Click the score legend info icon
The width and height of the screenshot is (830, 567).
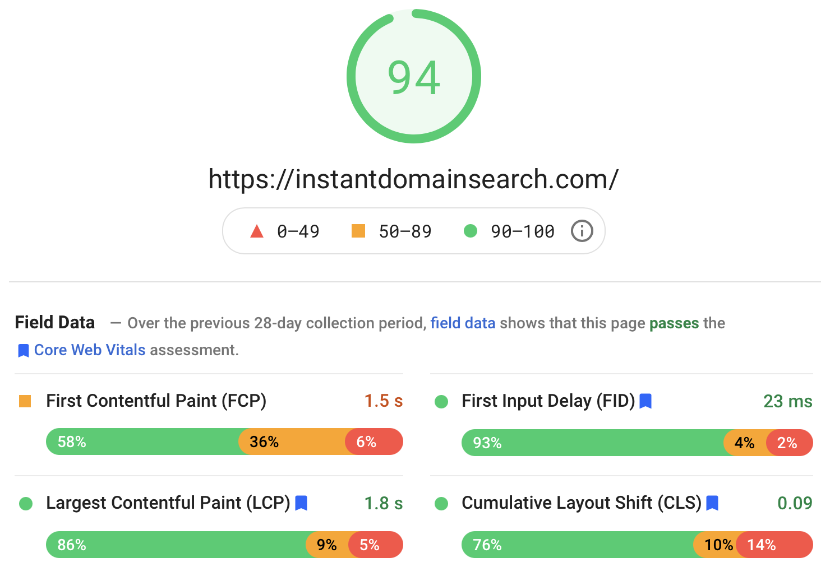pyautogui.click(x=582, y=231)
